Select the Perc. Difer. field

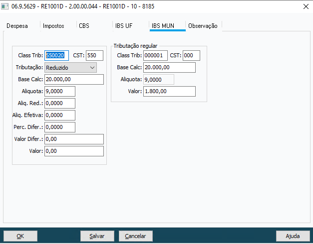(60, 127)
